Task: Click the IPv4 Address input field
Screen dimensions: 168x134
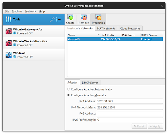Action: pos(130,101)
